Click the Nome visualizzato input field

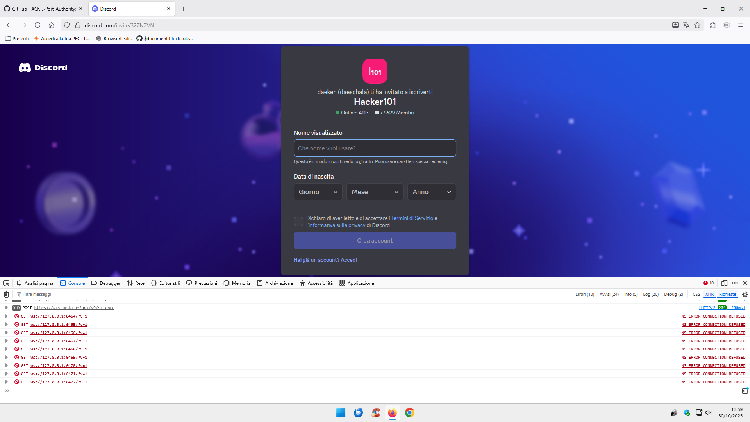(x=375, y=148)
